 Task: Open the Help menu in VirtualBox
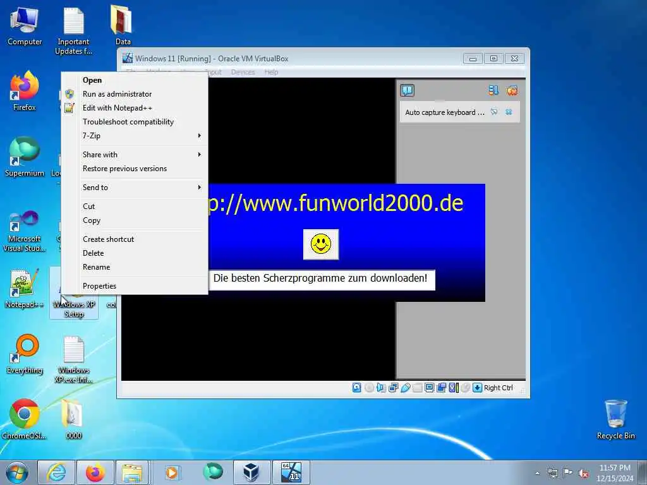click(271, 72)
